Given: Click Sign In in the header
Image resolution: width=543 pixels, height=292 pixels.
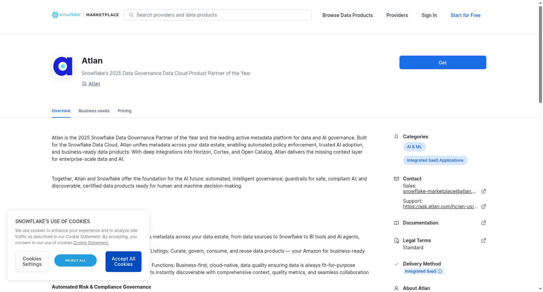Looking at the screenshot, I should point(429,15).
